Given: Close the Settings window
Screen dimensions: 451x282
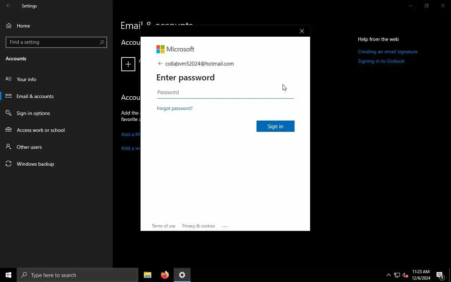Looking at the screenshot, I should coord(443,6).
